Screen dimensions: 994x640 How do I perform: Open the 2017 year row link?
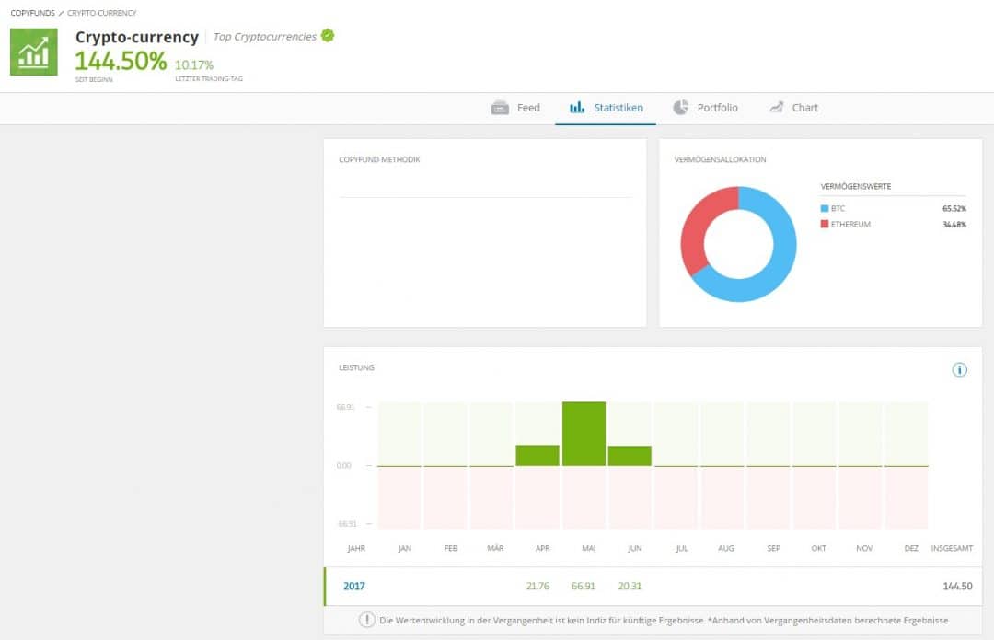coord(354,586)
